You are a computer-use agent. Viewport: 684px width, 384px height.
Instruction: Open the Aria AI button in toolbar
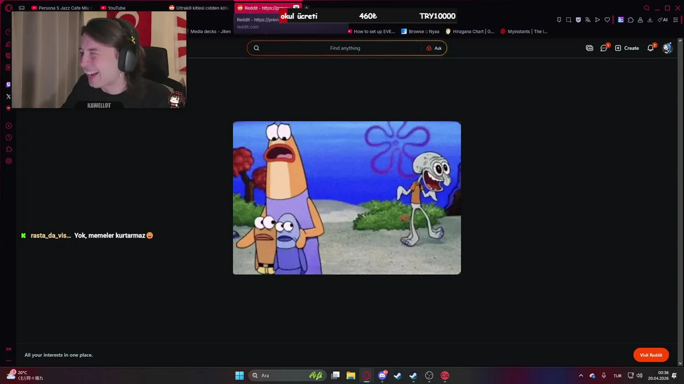pos(663,20)
